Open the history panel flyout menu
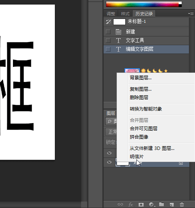The height and width of the screenshot is (208, 195). pyautogui.click(x=191, y=13)
